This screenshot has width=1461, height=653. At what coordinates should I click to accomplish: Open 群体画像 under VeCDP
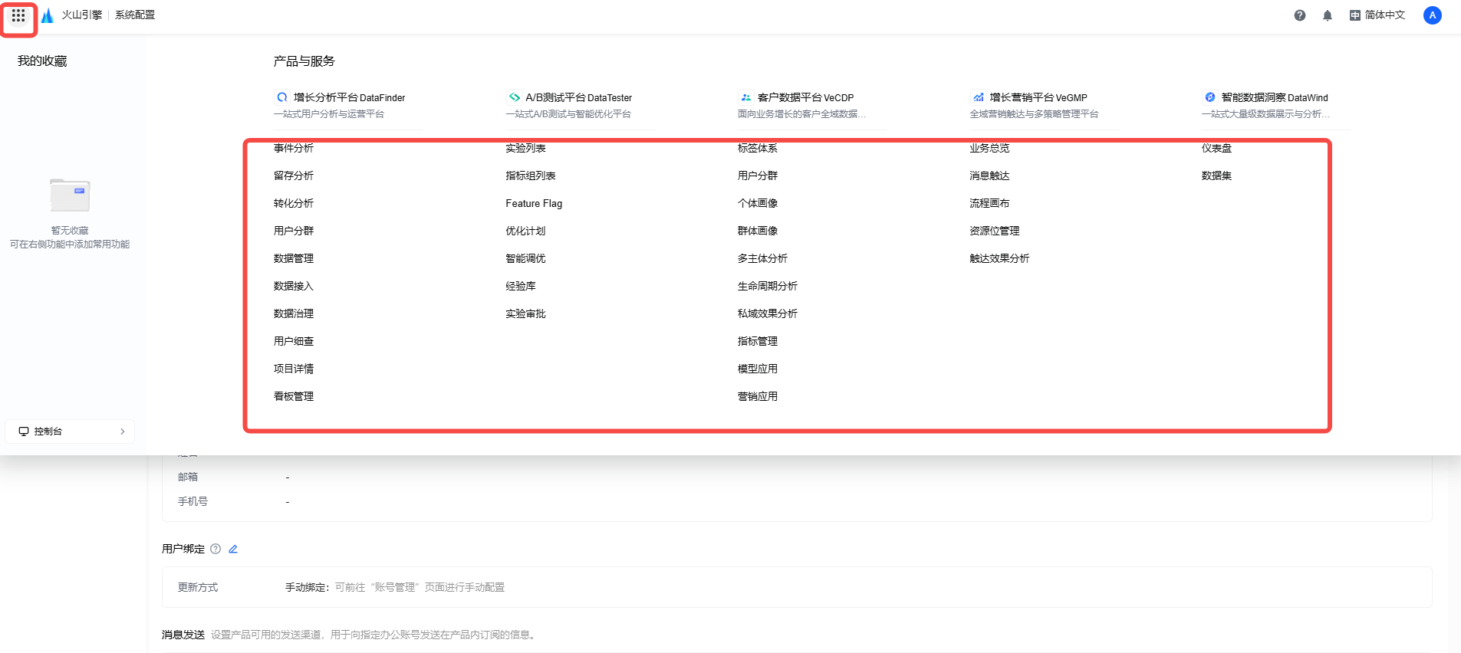point(758,231)
